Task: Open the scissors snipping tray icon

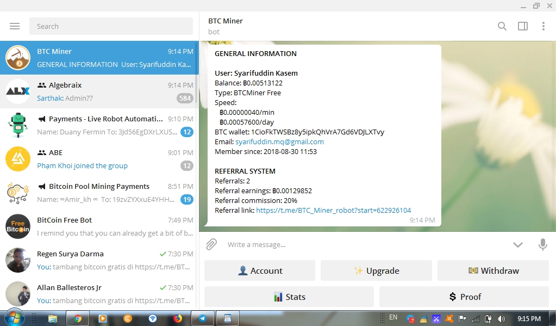Action: [x=436, y=319]
